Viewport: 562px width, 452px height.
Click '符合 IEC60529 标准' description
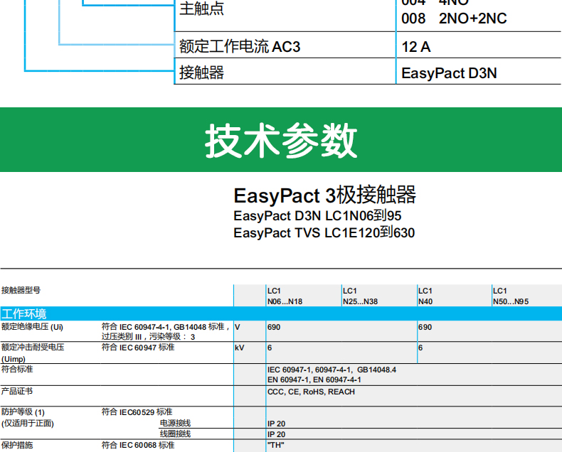coord(137,412)
